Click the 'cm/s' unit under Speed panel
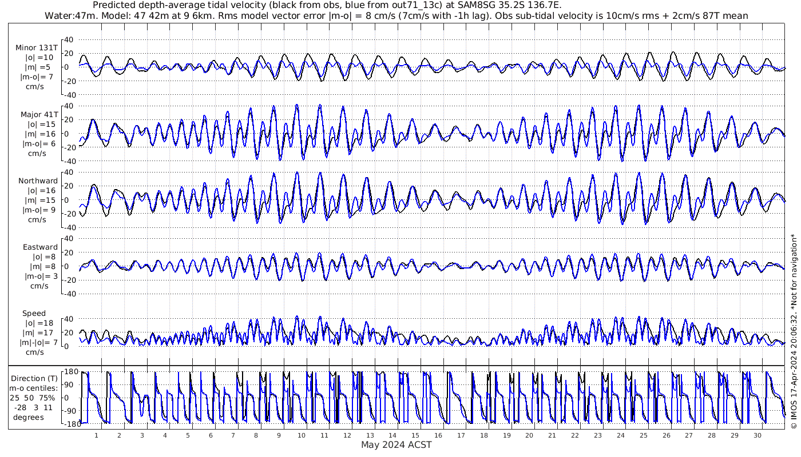 coord(36,352)
